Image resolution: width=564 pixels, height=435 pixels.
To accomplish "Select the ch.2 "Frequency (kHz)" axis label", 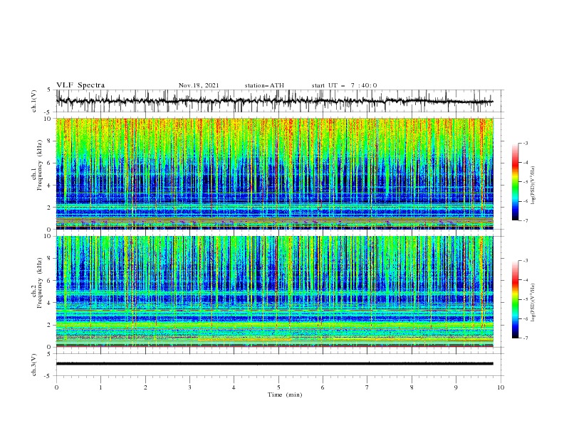I will (x=40, y=283).
